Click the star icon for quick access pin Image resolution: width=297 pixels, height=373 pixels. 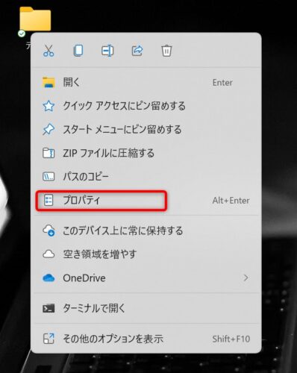tap(49, 106)
